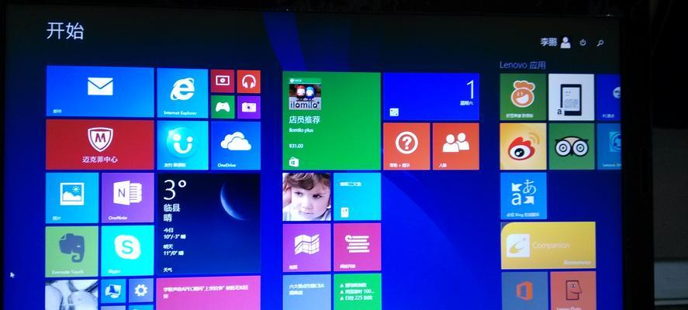Open the Weather tile showing 3° 临县
The height and width of the screenshot is (310, 688).
209,224
